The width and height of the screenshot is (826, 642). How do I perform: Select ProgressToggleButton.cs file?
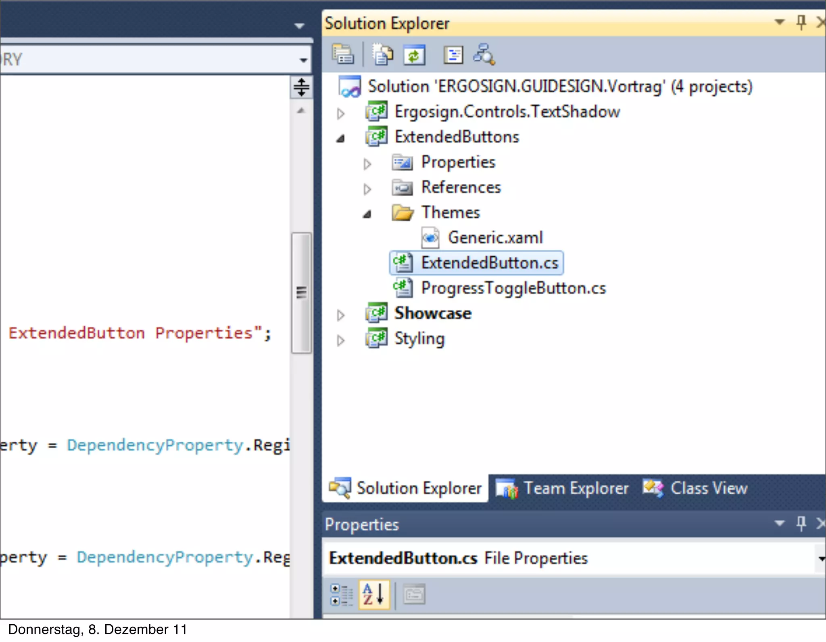[513, 289]
